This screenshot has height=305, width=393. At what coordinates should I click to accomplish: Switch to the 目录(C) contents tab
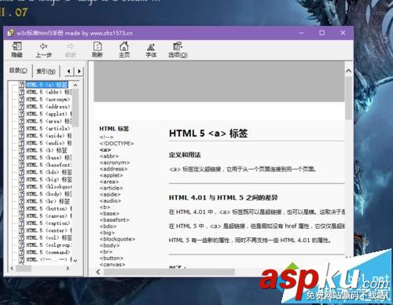(18, 71)
